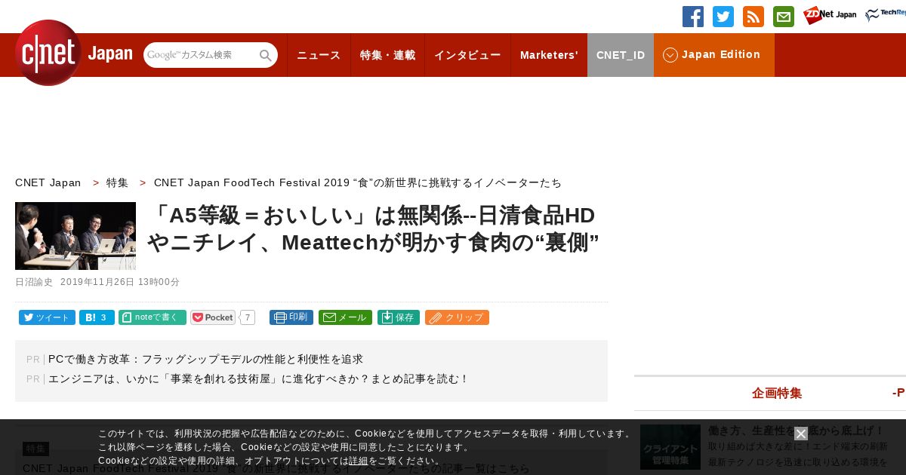Open the 特集・連載 menu
906x475 pixels.
tap(387, 55)
